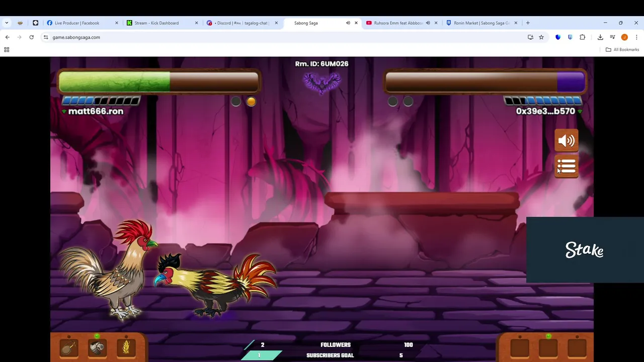This screenshot has height=362, width=644.
Task: Open the Extensions puzzle icon
Action: [582, 37]
